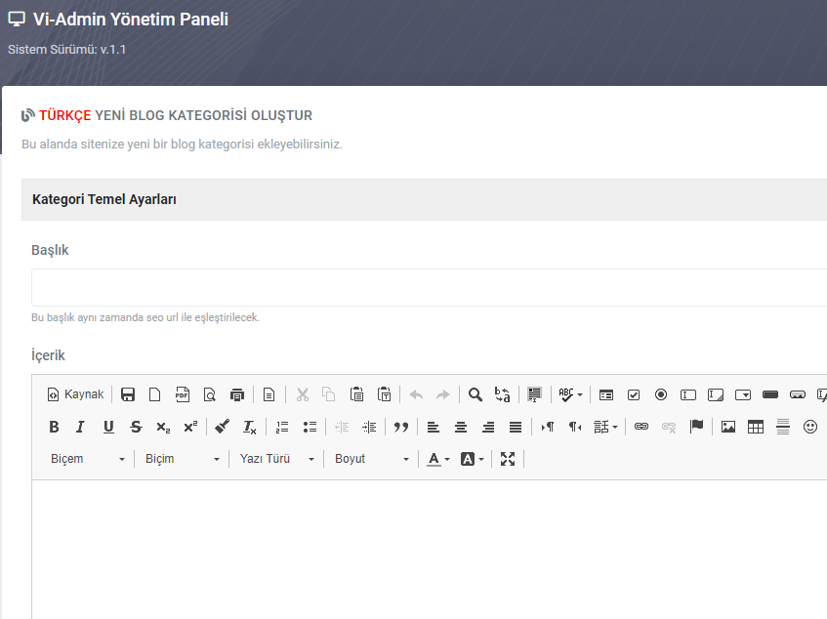Click the Save icon in editor toolbar

click(x=128, y=394)
